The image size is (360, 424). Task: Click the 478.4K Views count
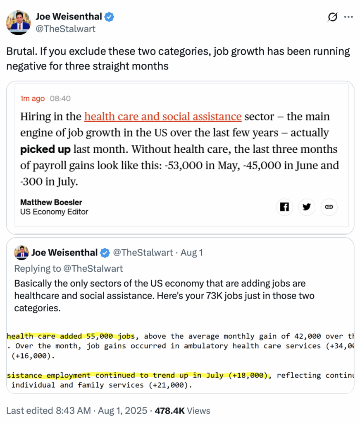[x=182, y=410]
